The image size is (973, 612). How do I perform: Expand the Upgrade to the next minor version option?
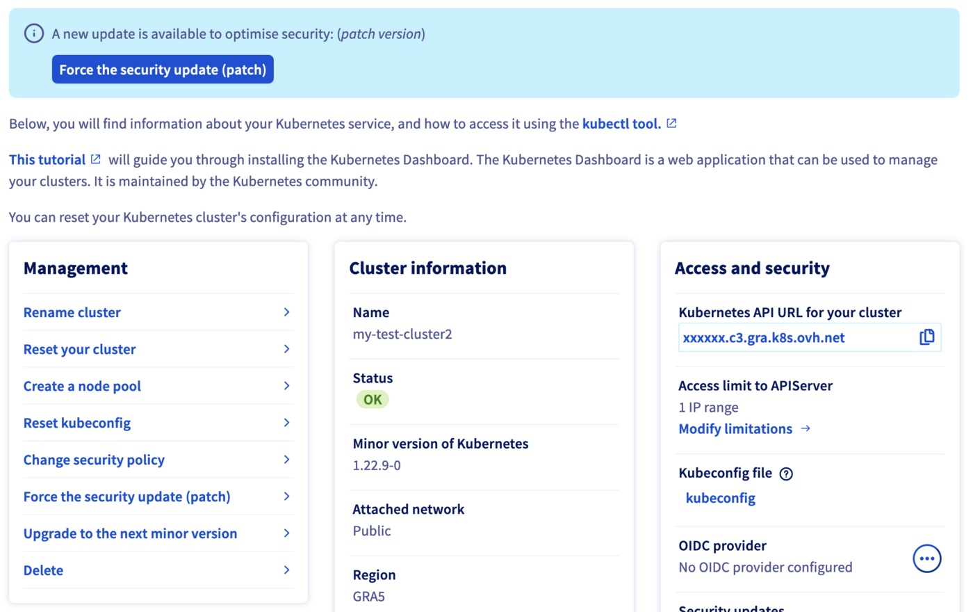click(130, 533)
